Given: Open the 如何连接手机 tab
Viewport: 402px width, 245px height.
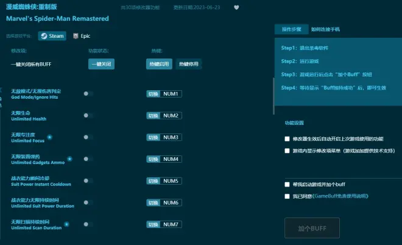Looking at the screenshot, I should (325, 29).
